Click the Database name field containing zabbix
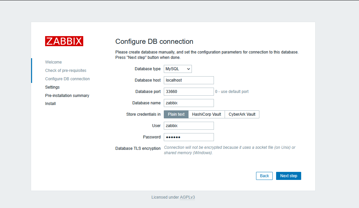 (189, 103)
